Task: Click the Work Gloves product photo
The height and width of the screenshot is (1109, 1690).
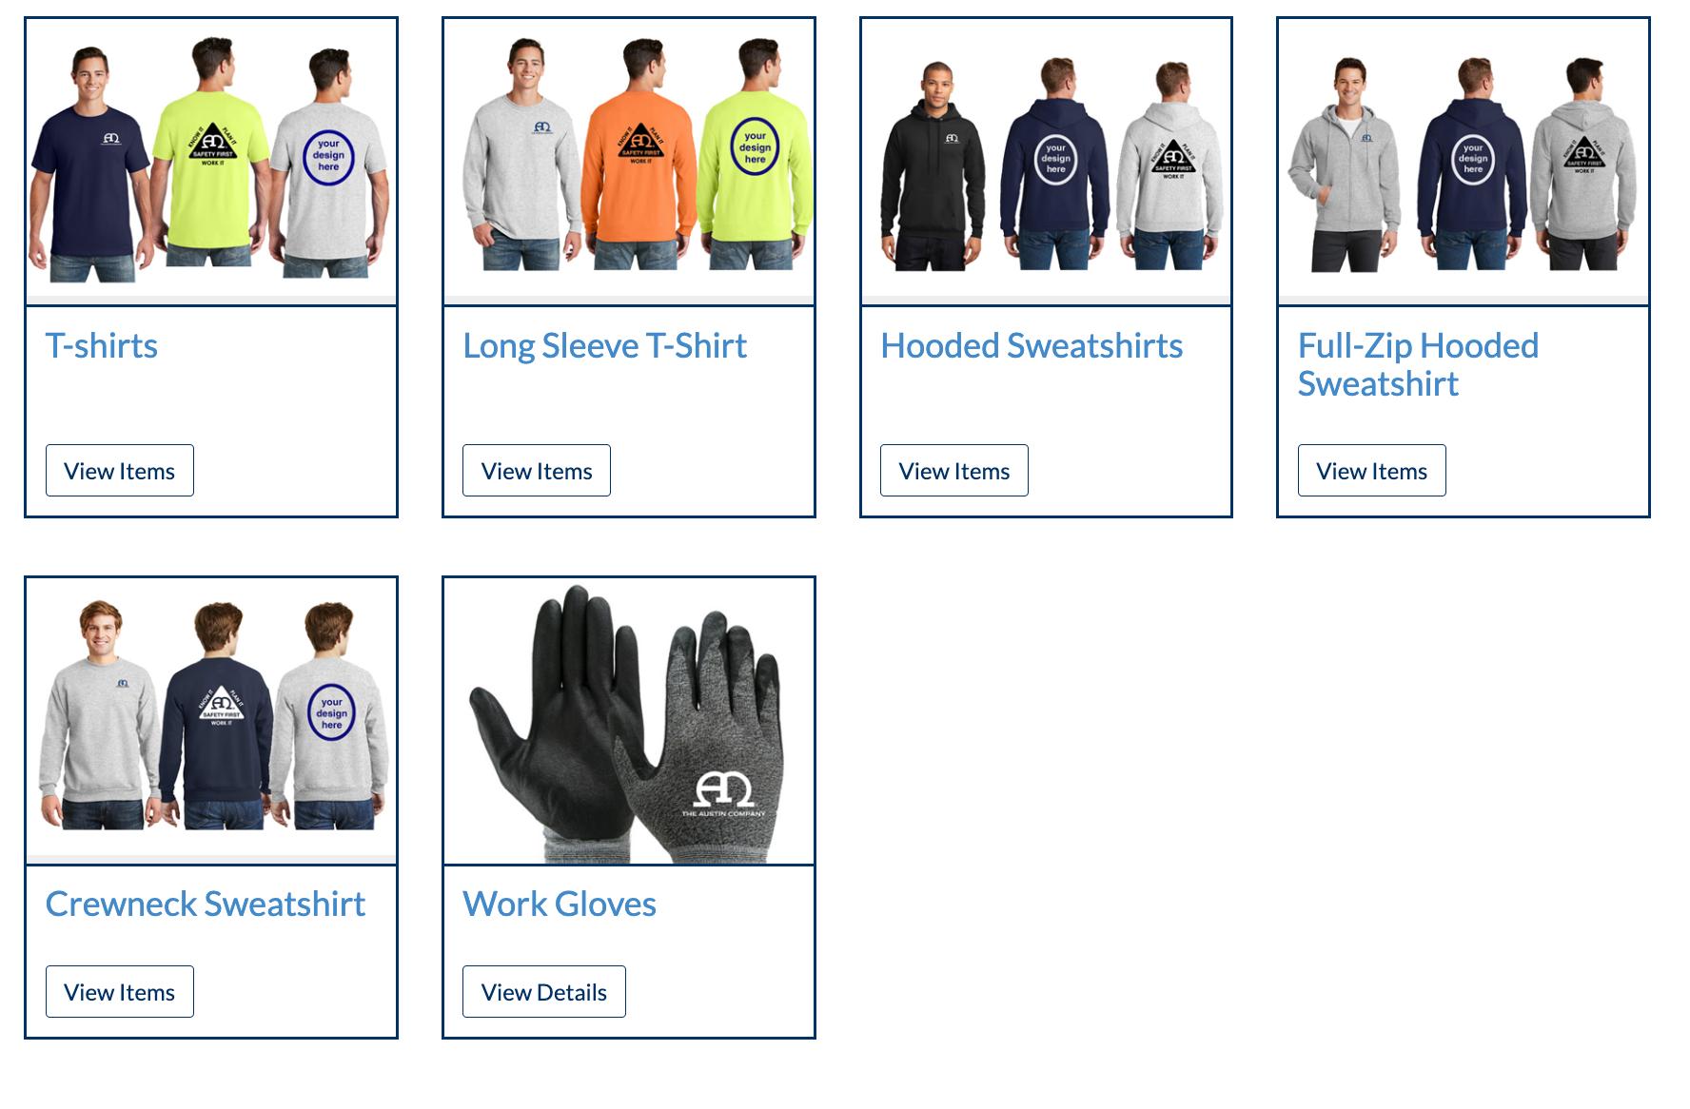Action: coord(629,720)
